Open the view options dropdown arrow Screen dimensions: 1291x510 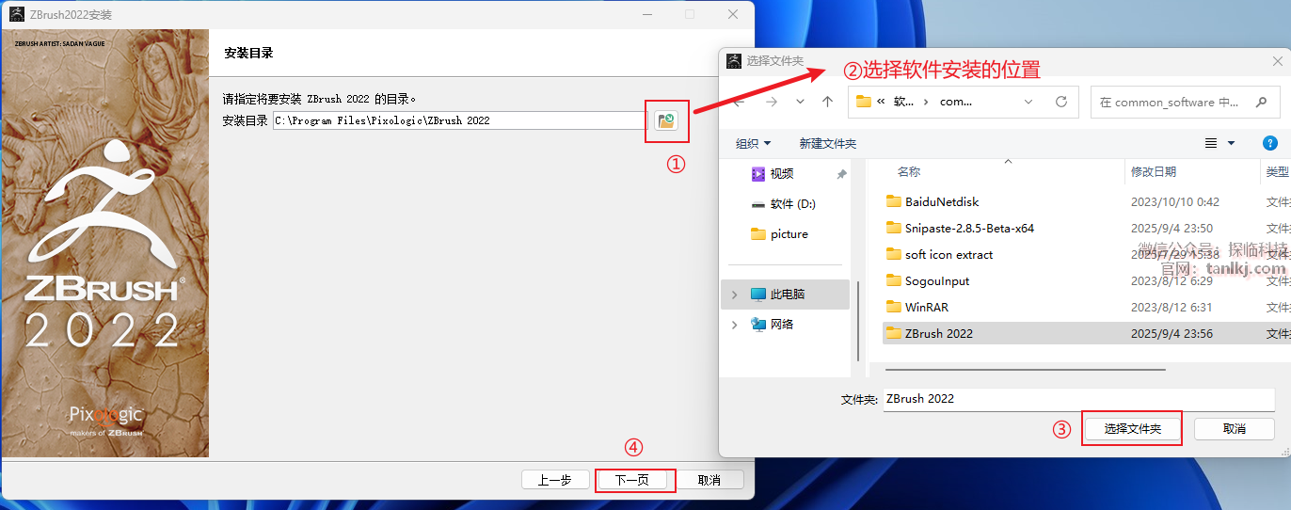click(x=1231, y=144)
